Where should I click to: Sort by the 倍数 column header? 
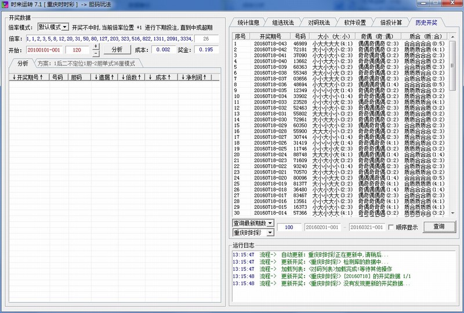coord(130,77)
